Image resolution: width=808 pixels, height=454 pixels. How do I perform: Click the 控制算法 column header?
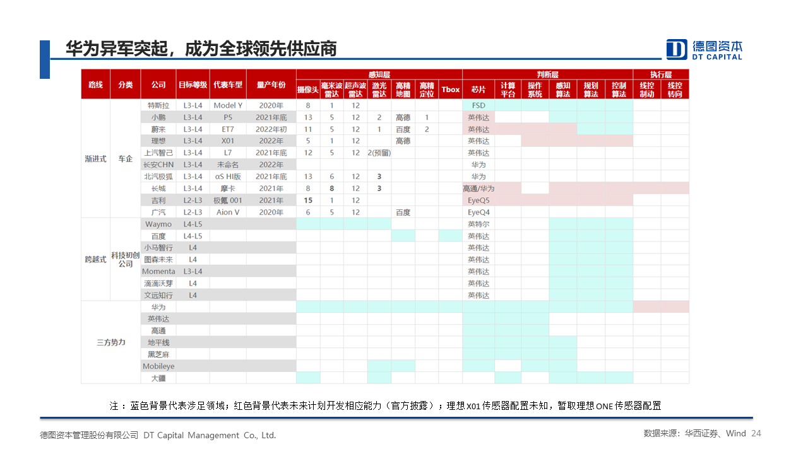619,90
